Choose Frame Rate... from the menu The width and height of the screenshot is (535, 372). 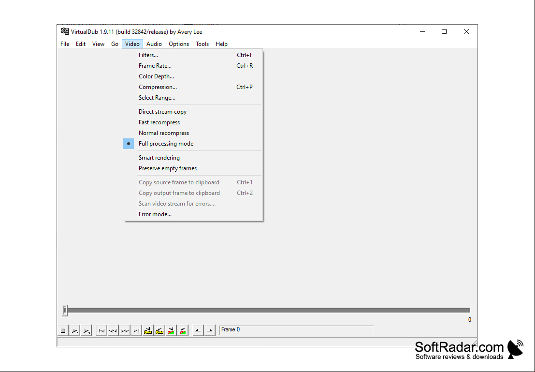pyautogui.click(x=192, y=66)
